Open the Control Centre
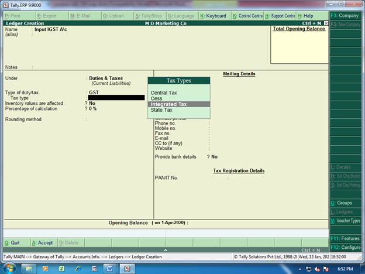This screenshot has width=365, height=274. point(247,16)
